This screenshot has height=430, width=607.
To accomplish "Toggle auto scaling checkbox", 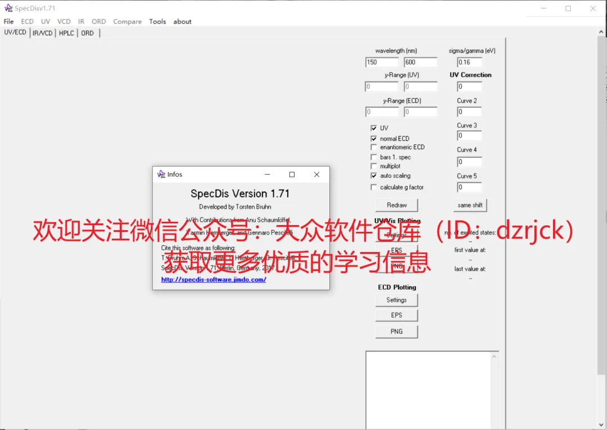I will (374, 176).
